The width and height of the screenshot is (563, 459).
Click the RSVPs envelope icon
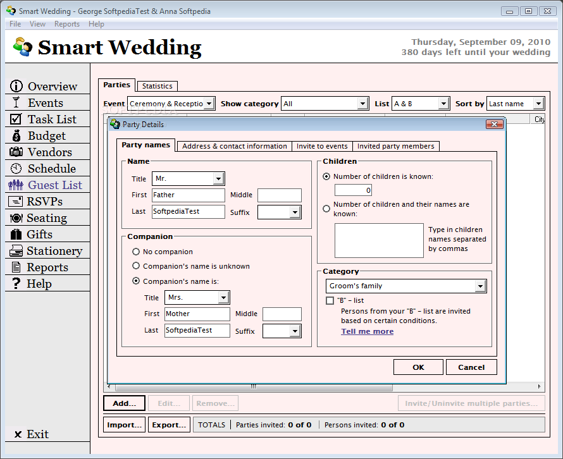[15, 201]
